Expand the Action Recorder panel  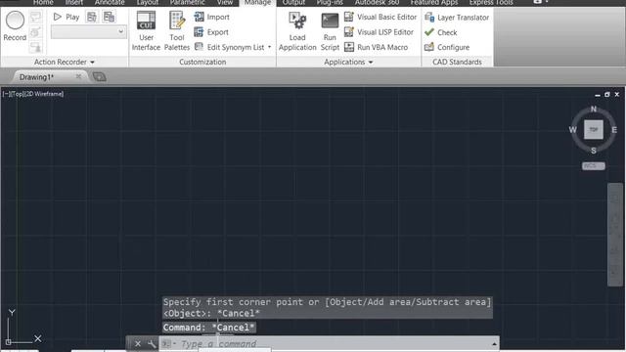[65, 62]
